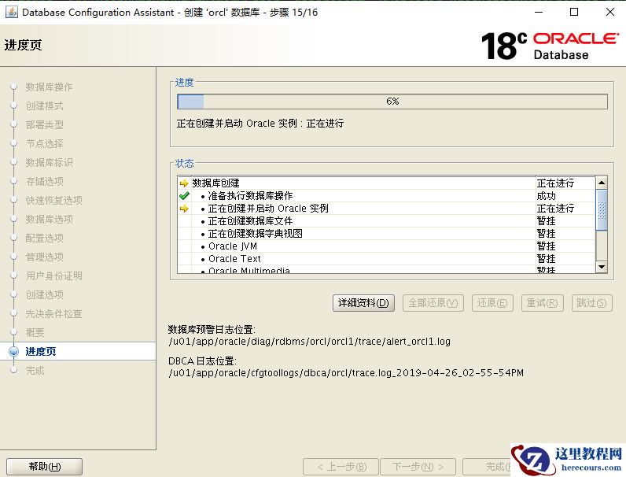Click the Oracle Text status row
626x477 pixels.
coord(386,259)
